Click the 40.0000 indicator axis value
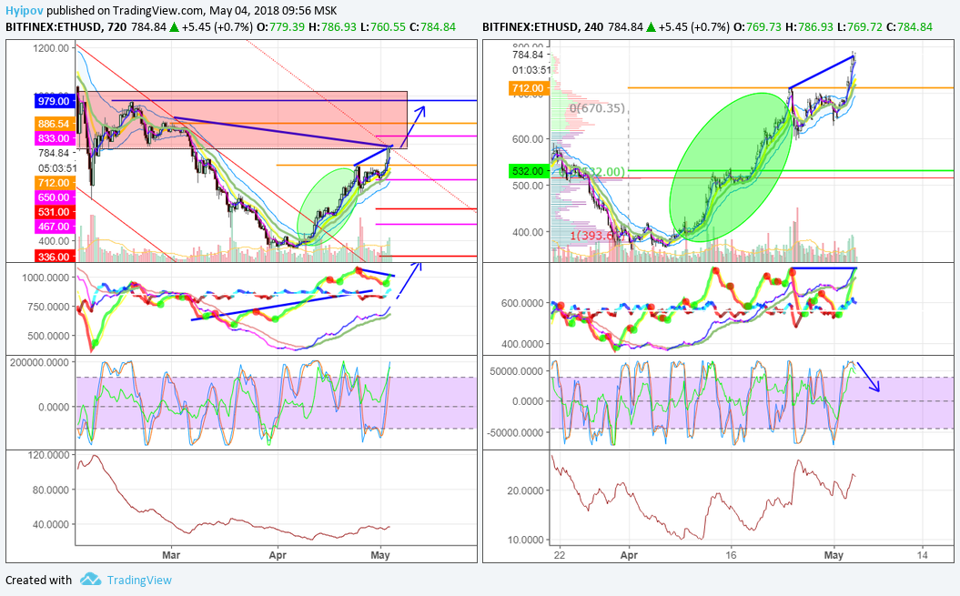The width and height of the screenshot is (960, 596). click(x=51, y=524)
